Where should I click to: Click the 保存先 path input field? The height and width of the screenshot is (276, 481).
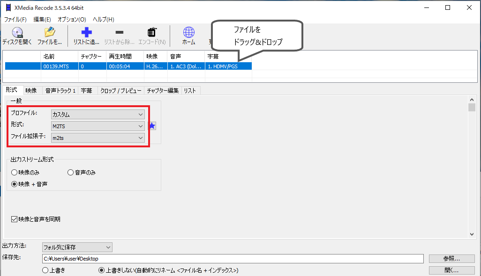(x=233, y=259)
